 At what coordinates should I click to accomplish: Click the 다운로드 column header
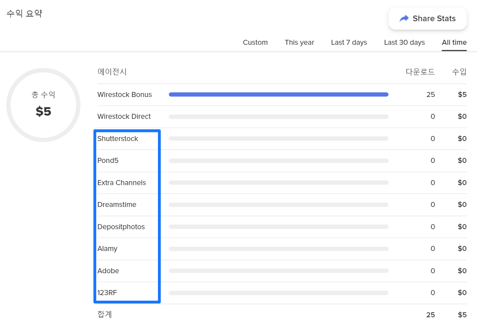point(420,72)
